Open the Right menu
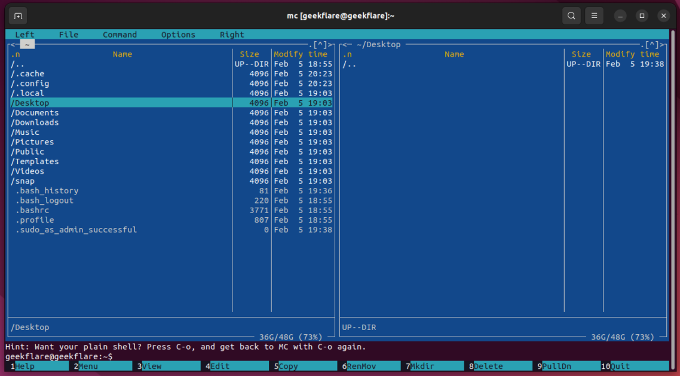Viewport: 680px width, 376px height. click(x=232, y=34)
